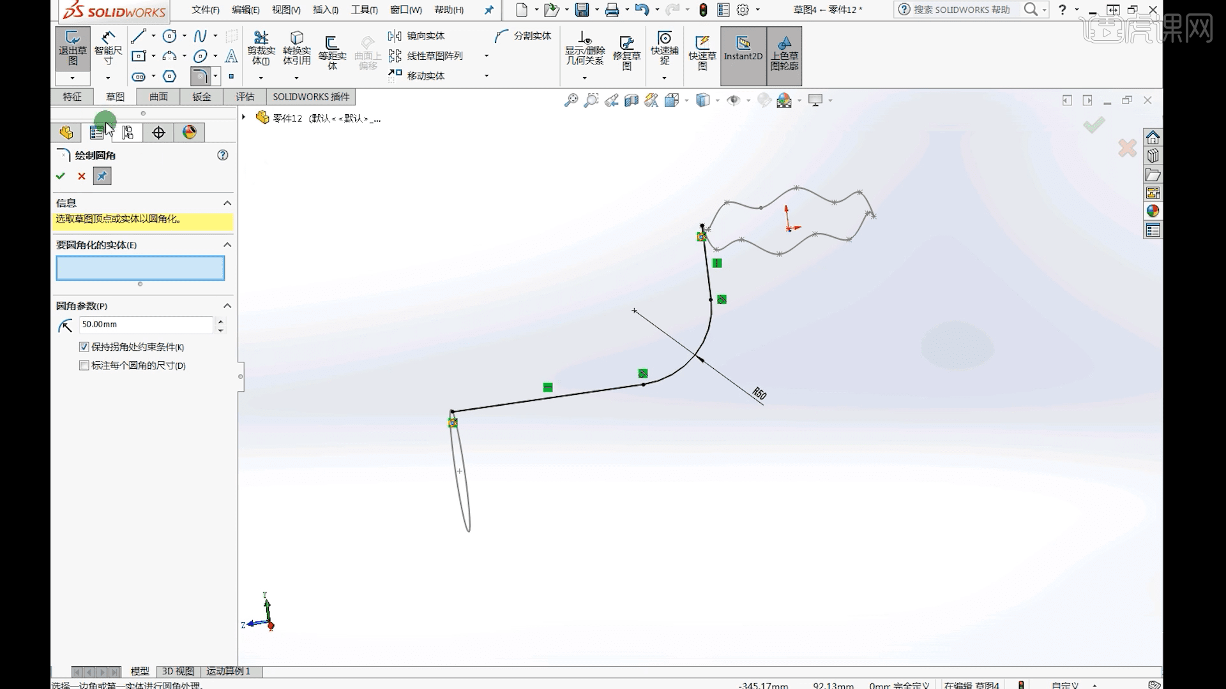Switch to the 钣金 tab
Image resolution: width=1226 pixels, height=689 pixels.
[x=201, y=96]
